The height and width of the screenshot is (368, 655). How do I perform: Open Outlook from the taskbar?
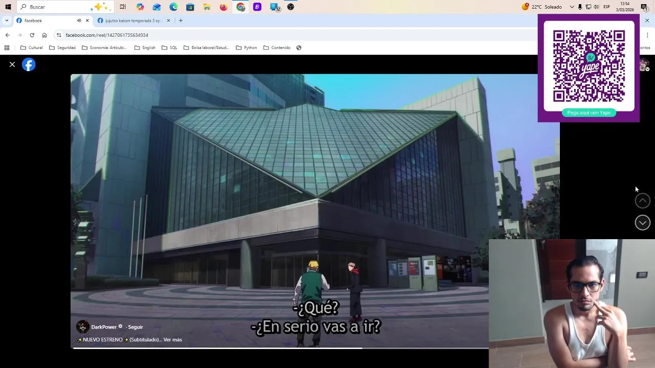point(157,7)
